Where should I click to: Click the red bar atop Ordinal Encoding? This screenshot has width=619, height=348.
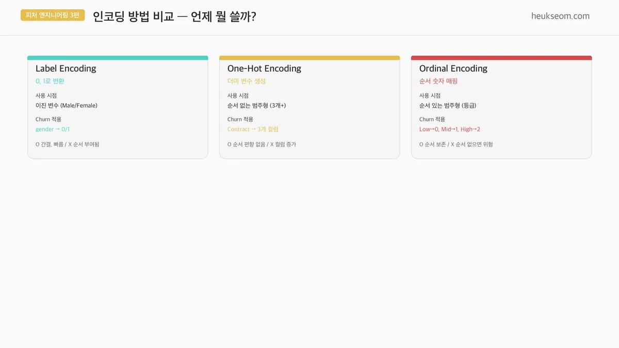(501, 58)
